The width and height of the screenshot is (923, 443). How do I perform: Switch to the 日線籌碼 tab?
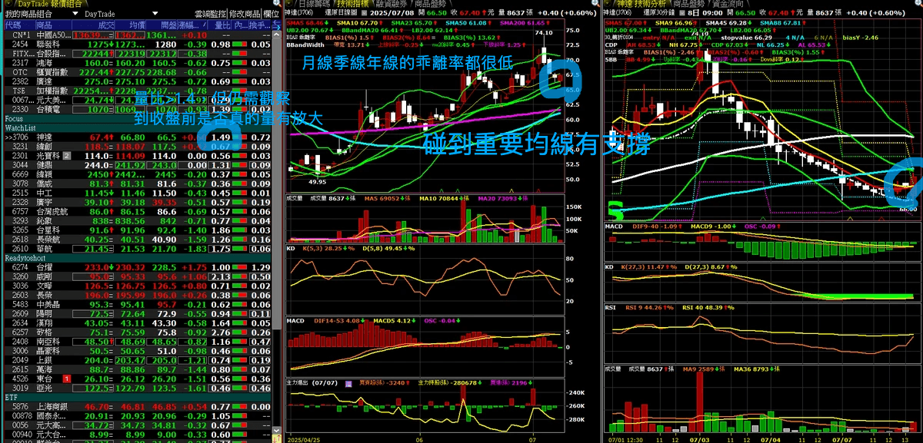312,4
